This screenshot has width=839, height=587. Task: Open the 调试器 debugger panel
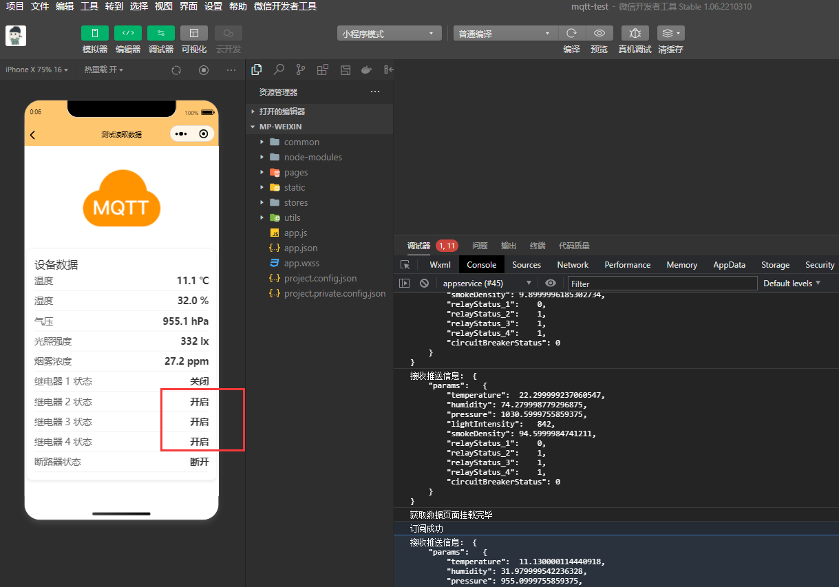point(161,32)
